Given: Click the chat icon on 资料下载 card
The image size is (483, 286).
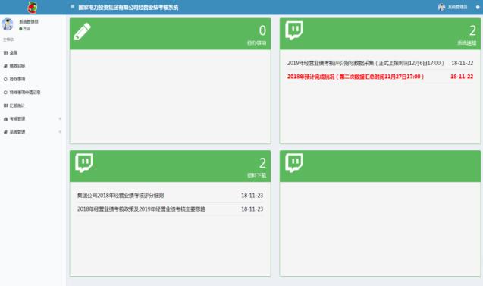Looking at the screenshot, I should (x=83, y=163).
